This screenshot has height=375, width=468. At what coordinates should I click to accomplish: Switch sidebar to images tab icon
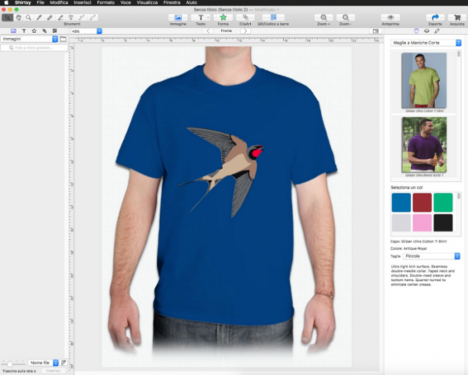(14, 31)
